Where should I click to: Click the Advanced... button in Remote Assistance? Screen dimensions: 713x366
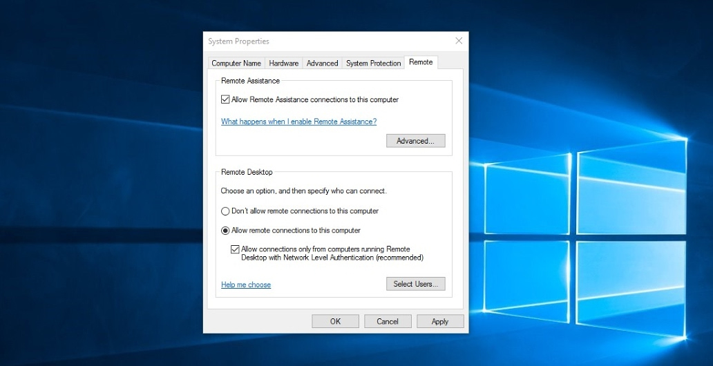416,141
